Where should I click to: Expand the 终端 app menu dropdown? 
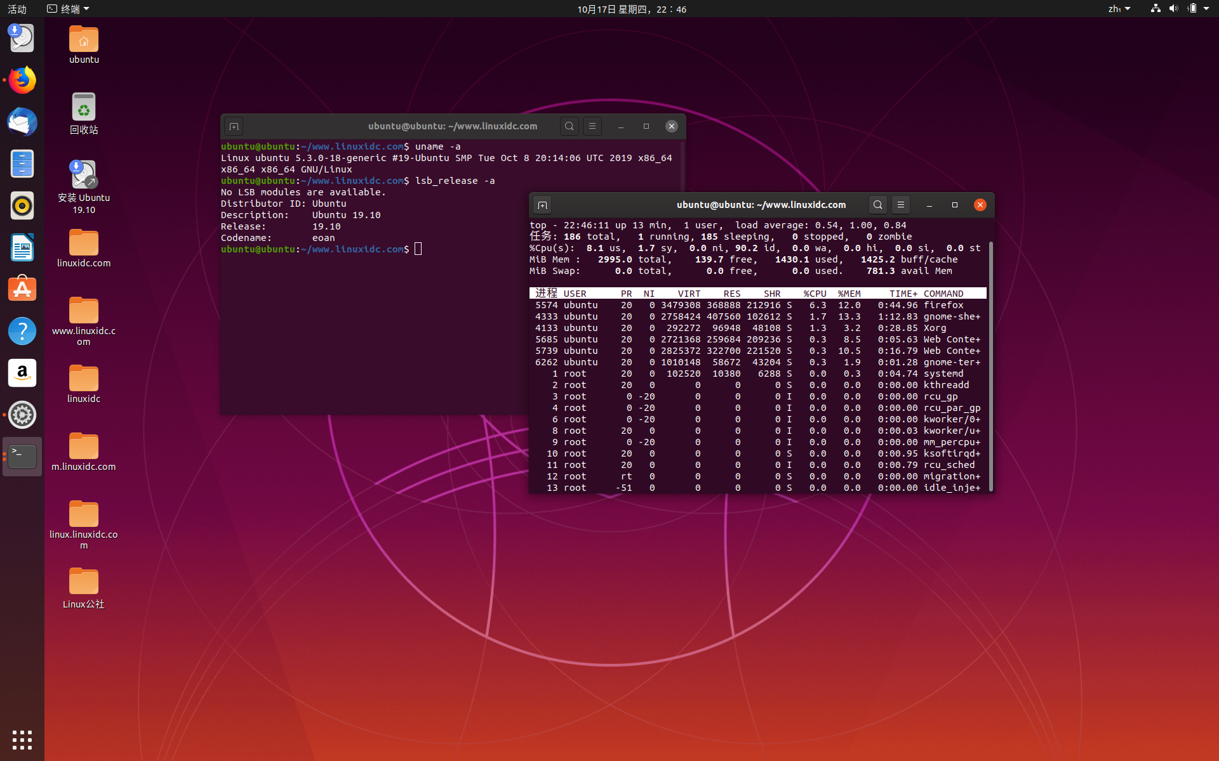(69, 9)
